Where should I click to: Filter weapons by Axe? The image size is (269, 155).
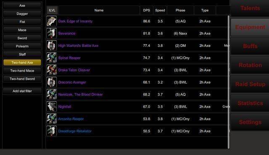[22, 5]
